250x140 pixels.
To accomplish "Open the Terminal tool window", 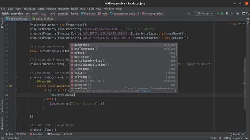I will [x=54, y=134].
